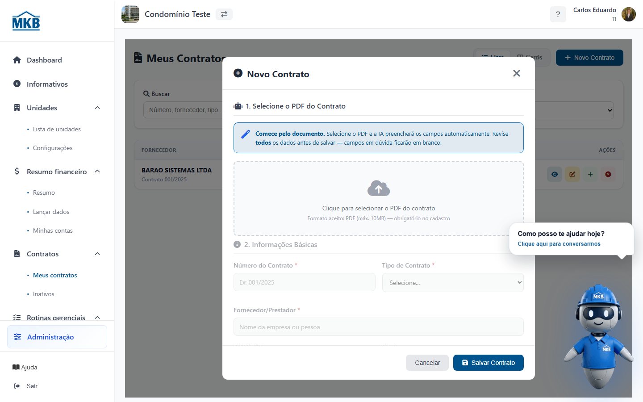Click the switch condominium arrows icon
The width and height of the screenshot is (643, 402).
(224, 14)
